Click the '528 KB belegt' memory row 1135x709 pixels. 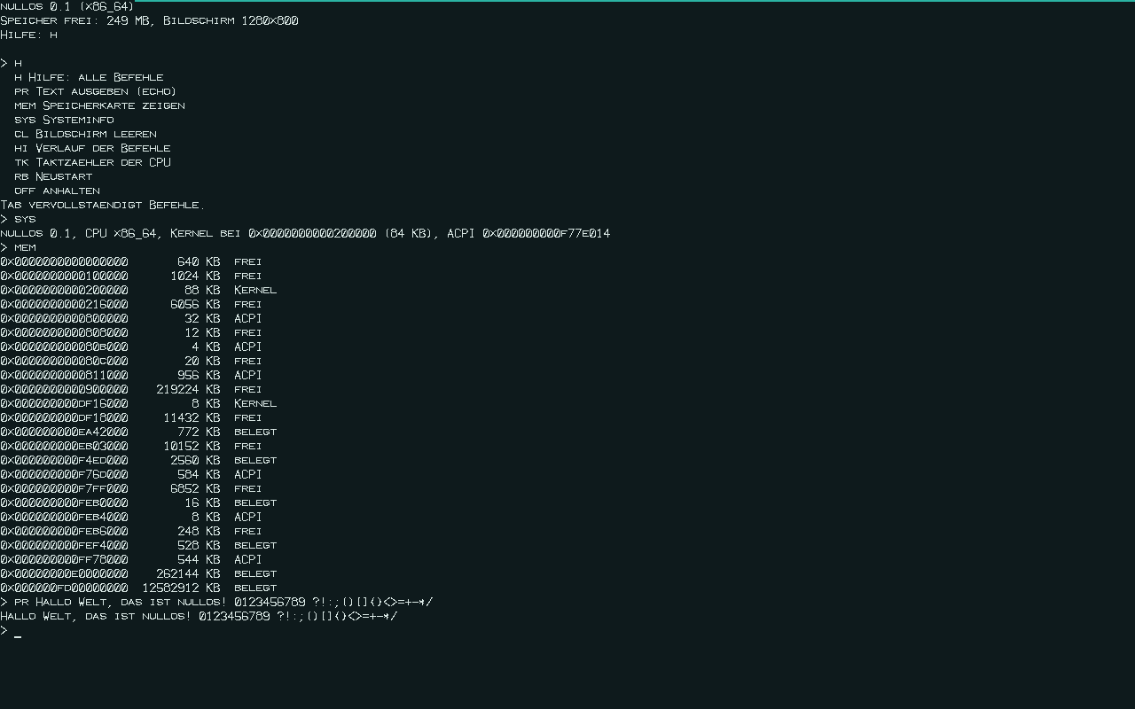(x=138, y=545)
